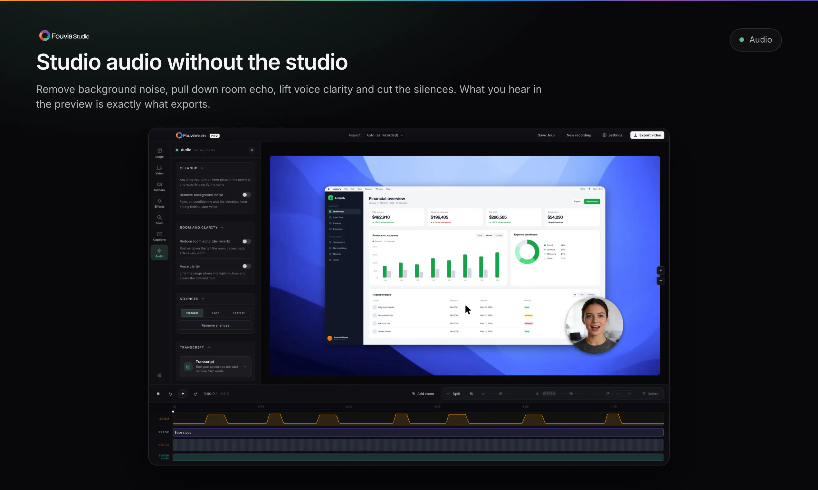Select the Natural silence mode
The height and width of the screenshot is (490, 818).
coord(192,313)
